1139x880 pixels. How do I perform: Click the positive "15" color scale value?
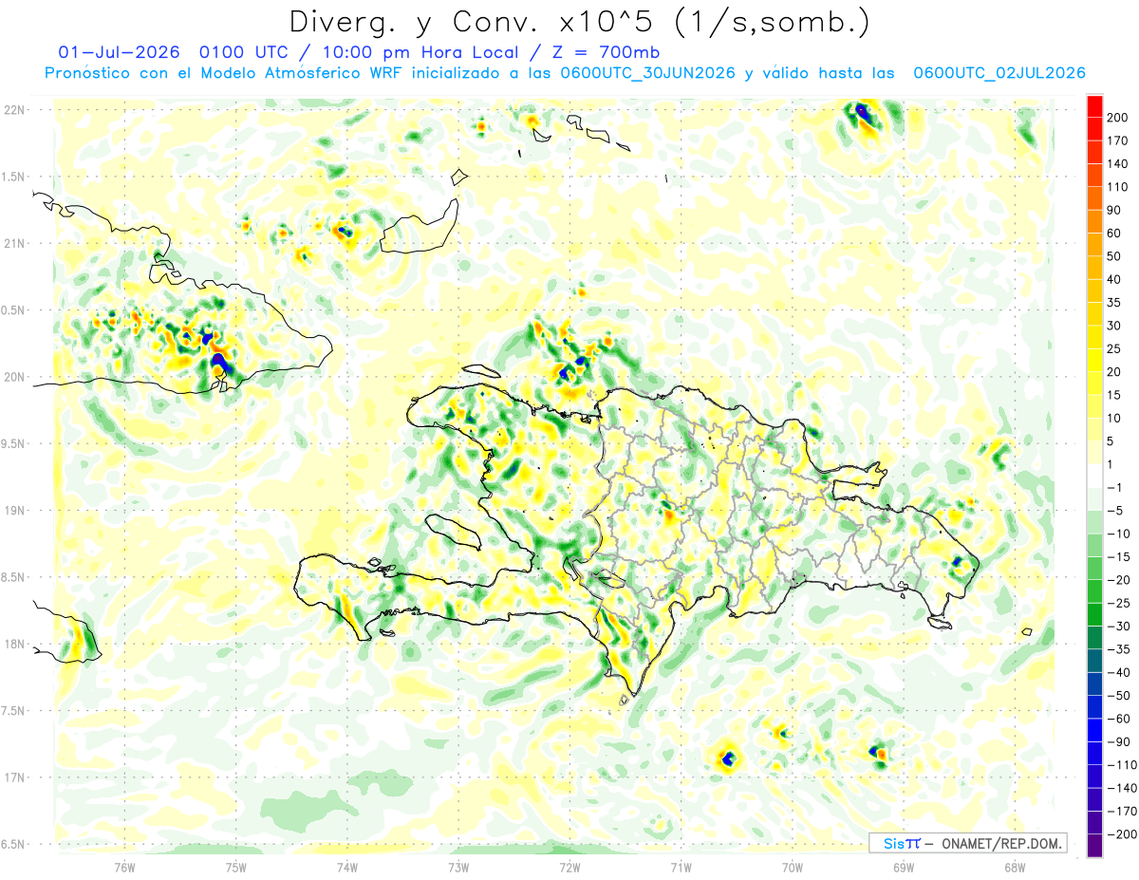click(x=1114, y=395)
